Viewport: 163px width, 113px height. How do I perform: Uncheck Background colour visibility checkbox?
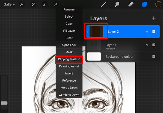[x=154, y=57]
